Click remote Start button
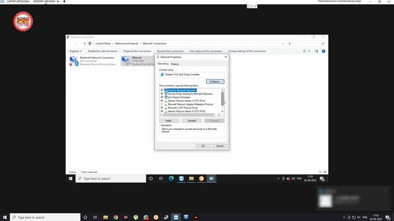This screenshot has width=394, height=221. point(71,179)
